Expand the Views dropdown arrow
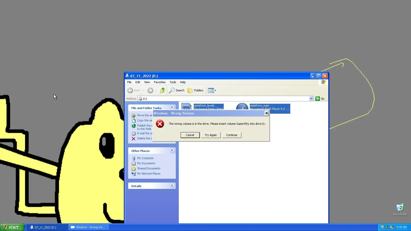Viewport: 411px width, 231px height. tap(215, 90)
